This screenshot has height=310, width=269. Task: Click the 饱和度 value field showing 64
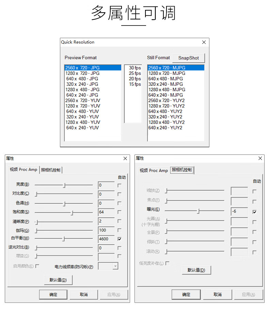point(106,212)
